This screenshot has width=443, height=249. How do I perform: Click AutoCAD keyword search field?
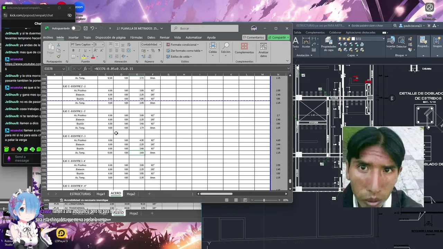pyautogui.click(x=371, y=26)
